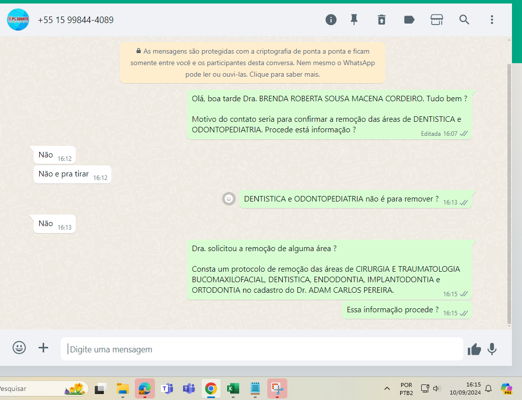Open the second Microsoft Teams taskbar icon
Screen dimensions: 522x400
click(189, 388)
